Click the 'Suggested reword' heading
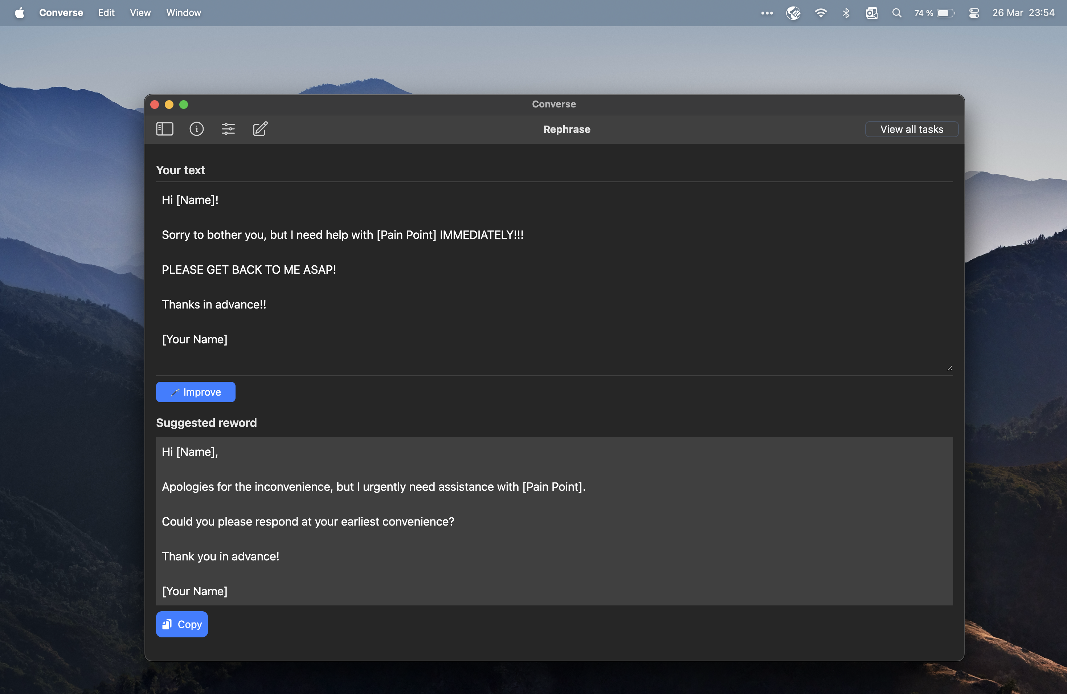Image resolution: width=1067 pixels, height=694 pixels. coord(206,423)
